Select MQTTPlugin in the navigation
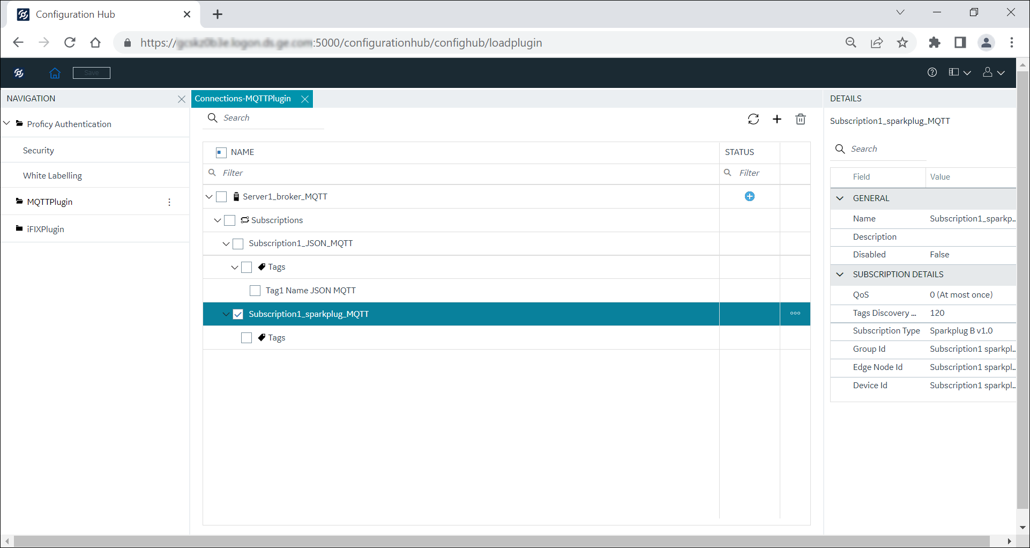This screenshot has height=548, width=1030. [50, 202]
